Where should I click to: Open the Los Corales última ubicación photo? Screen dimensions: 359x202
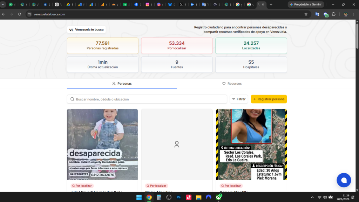[x=251, y=145]
